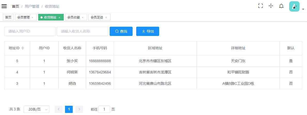Select the 收货地址 tab
Image resolution: width=307 pixels, height=115 pixels.
(50, 17)
